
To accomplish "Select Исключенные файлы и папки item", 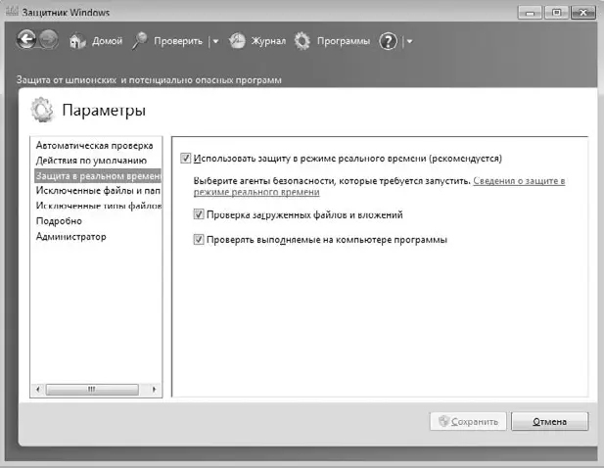I will [x=98, y=190].
